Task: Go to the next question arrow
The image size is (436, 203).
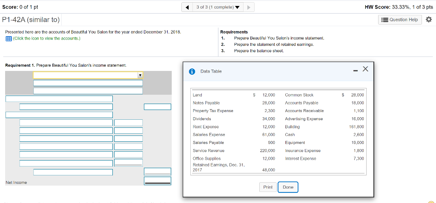Action: pos(249,7)
